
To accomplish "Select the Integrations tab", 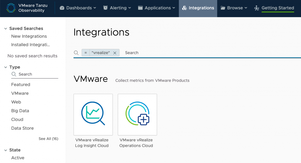I will tap(198, 9).
